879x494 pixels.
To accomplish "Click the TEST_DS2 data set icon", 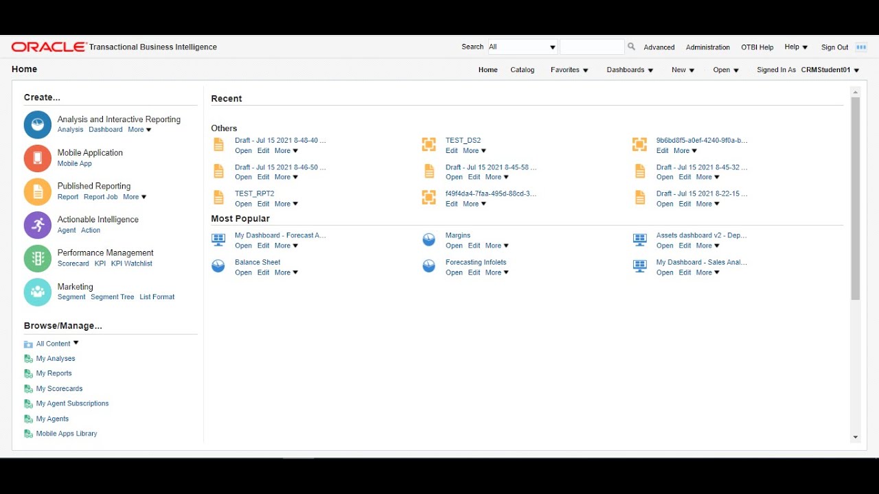I will click(429, 145).
